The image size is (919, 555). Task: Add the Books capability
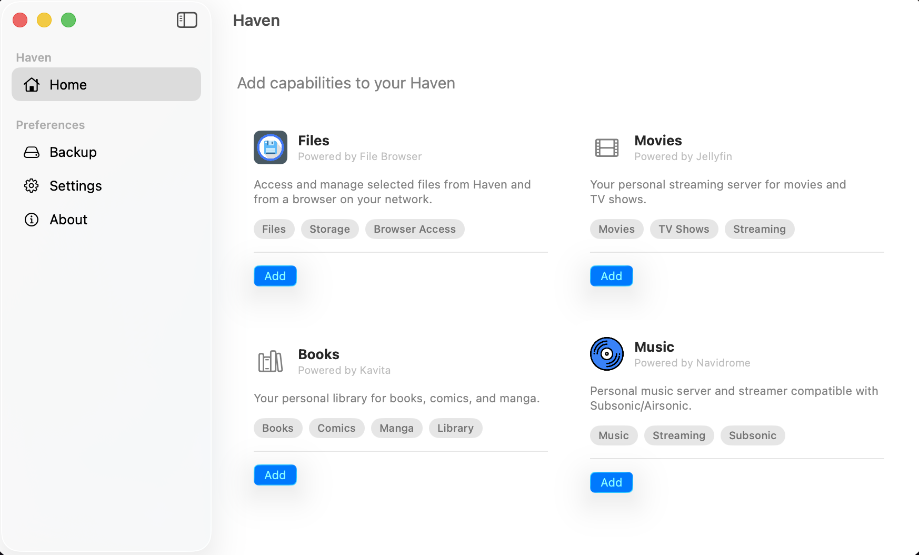(275, 475)
